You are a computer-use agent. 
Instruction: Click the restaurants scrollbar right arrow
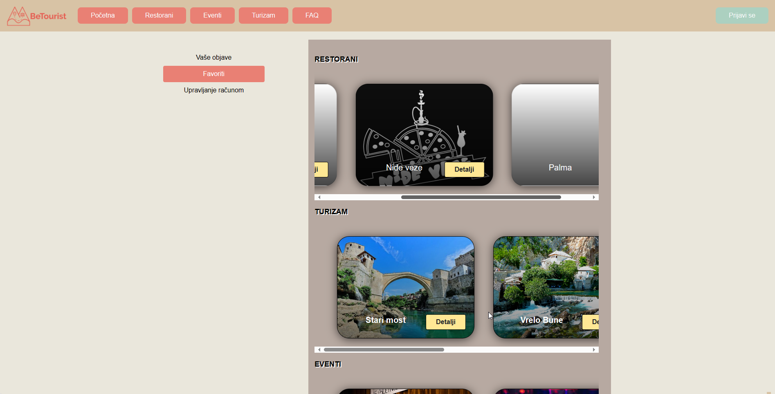(594, 197)
